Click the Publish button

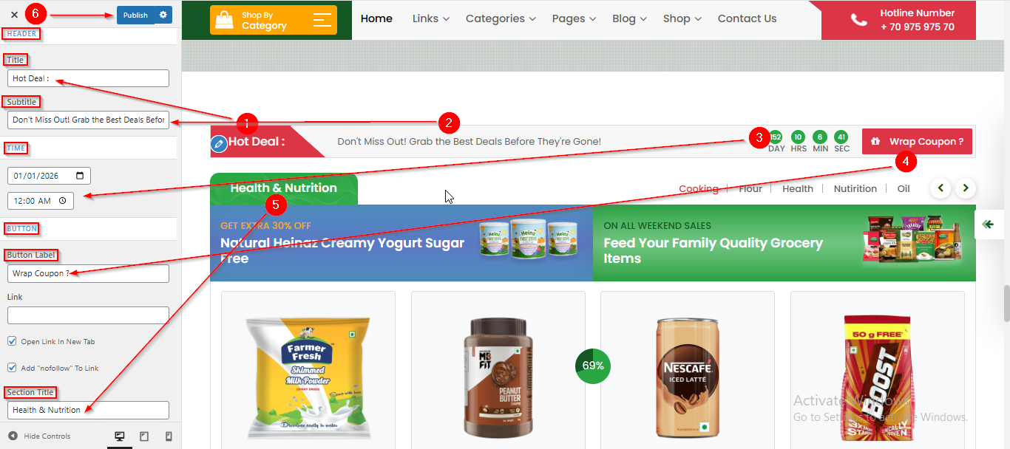coord(135,15)
